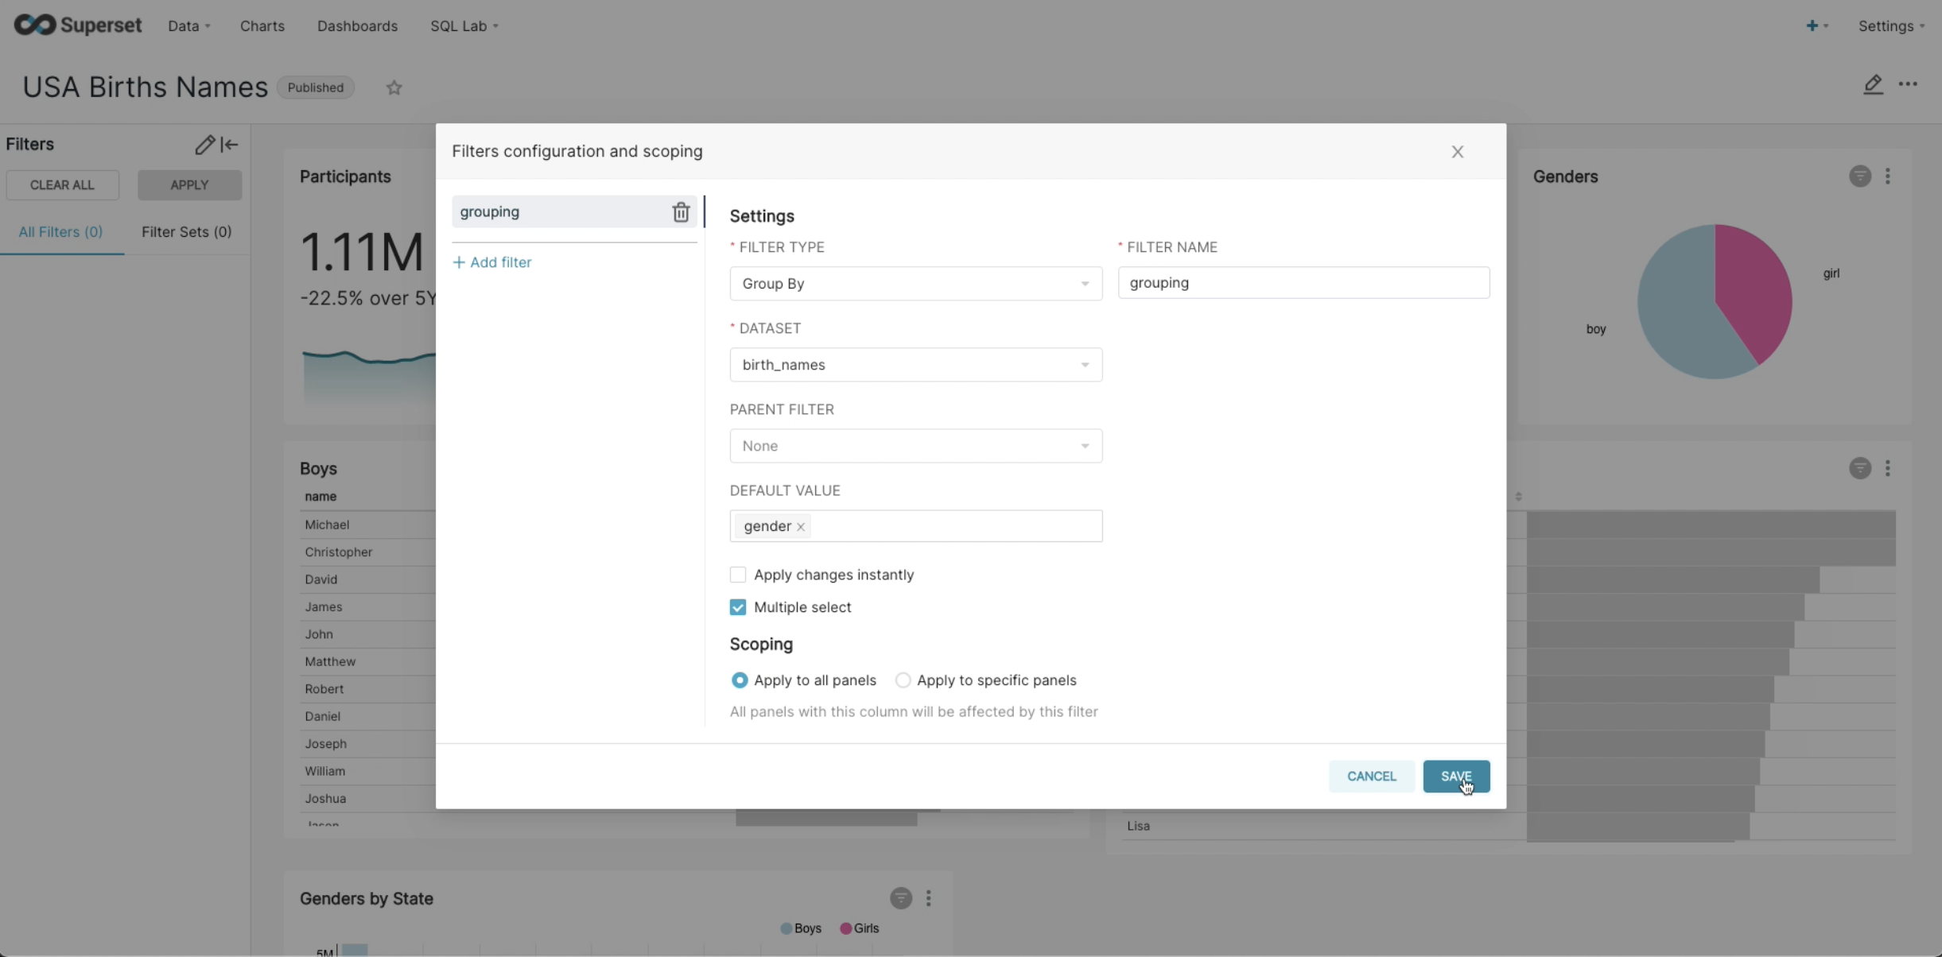Delete the grouping filter with trash icon
1942x957 pixels.
coord(681,212)
